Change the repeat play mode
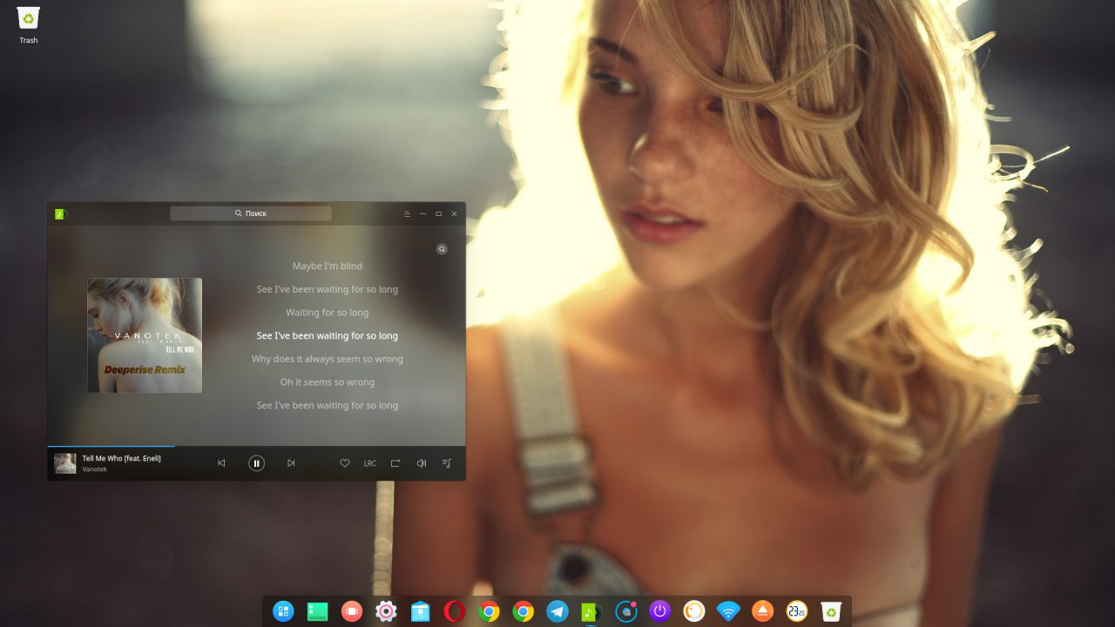The height and width of the screenshot is (627, 1115). (x=395, y=463)
